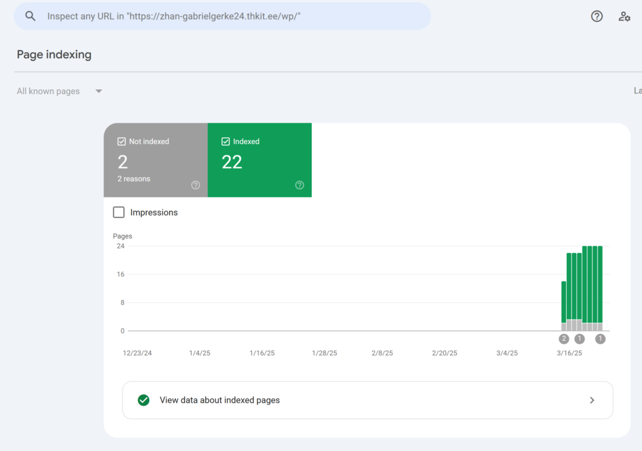Viewport: 642px width, 451px height.
Task: Expand the View data about indexed pages chevron
Action: point(592,400)
